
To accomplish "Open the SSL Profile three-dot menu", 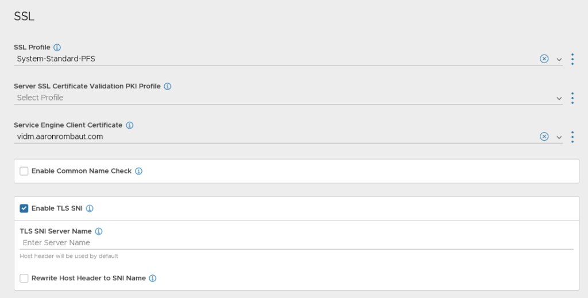I will click(x=572, y=59).
